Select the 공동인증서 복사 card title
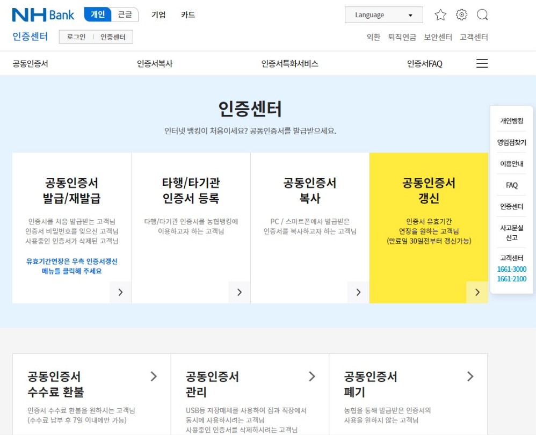Viewport: 536px width, 435px height. (310, 190)
